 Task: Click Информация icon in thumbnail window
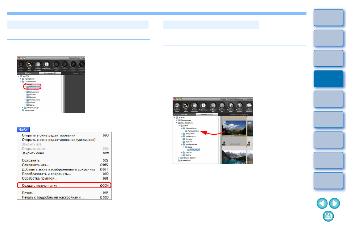[x=203, y=106]
